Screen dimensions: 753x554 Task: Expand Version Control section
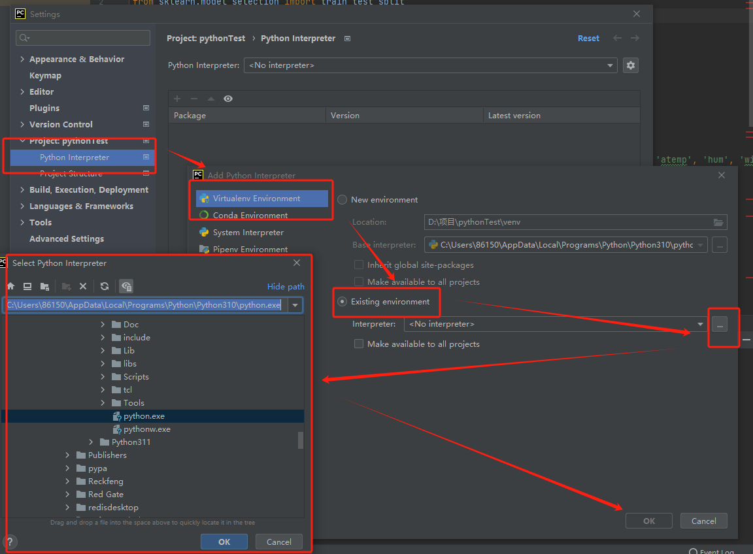[x=22, y=124]
